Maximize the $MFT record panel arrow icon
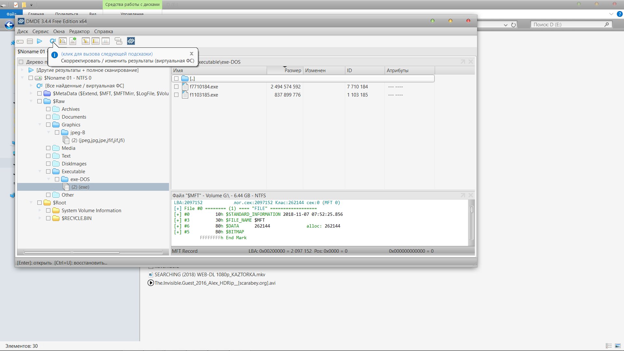The height and width of the screenshot is (351, 624). point(463,195)
